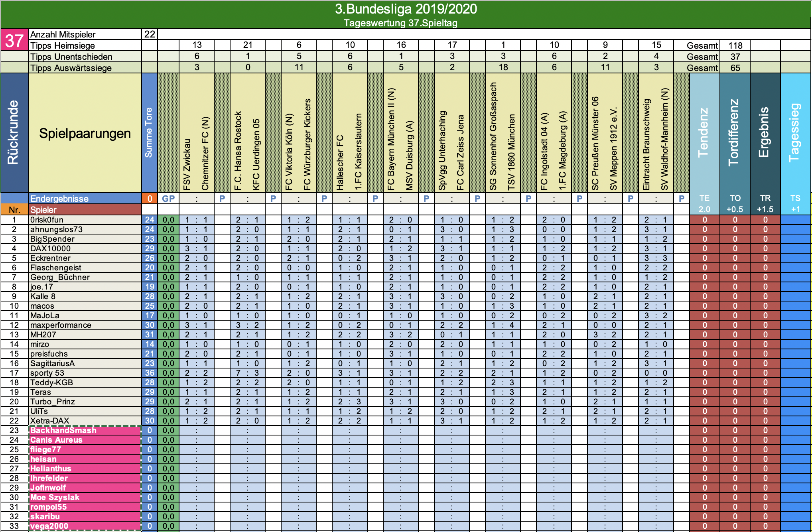Select the 'SG Sonnenhof Großaspach' header
Image resolution: width=812 pixels, height=532 pixels.
[x=493, y=136]
